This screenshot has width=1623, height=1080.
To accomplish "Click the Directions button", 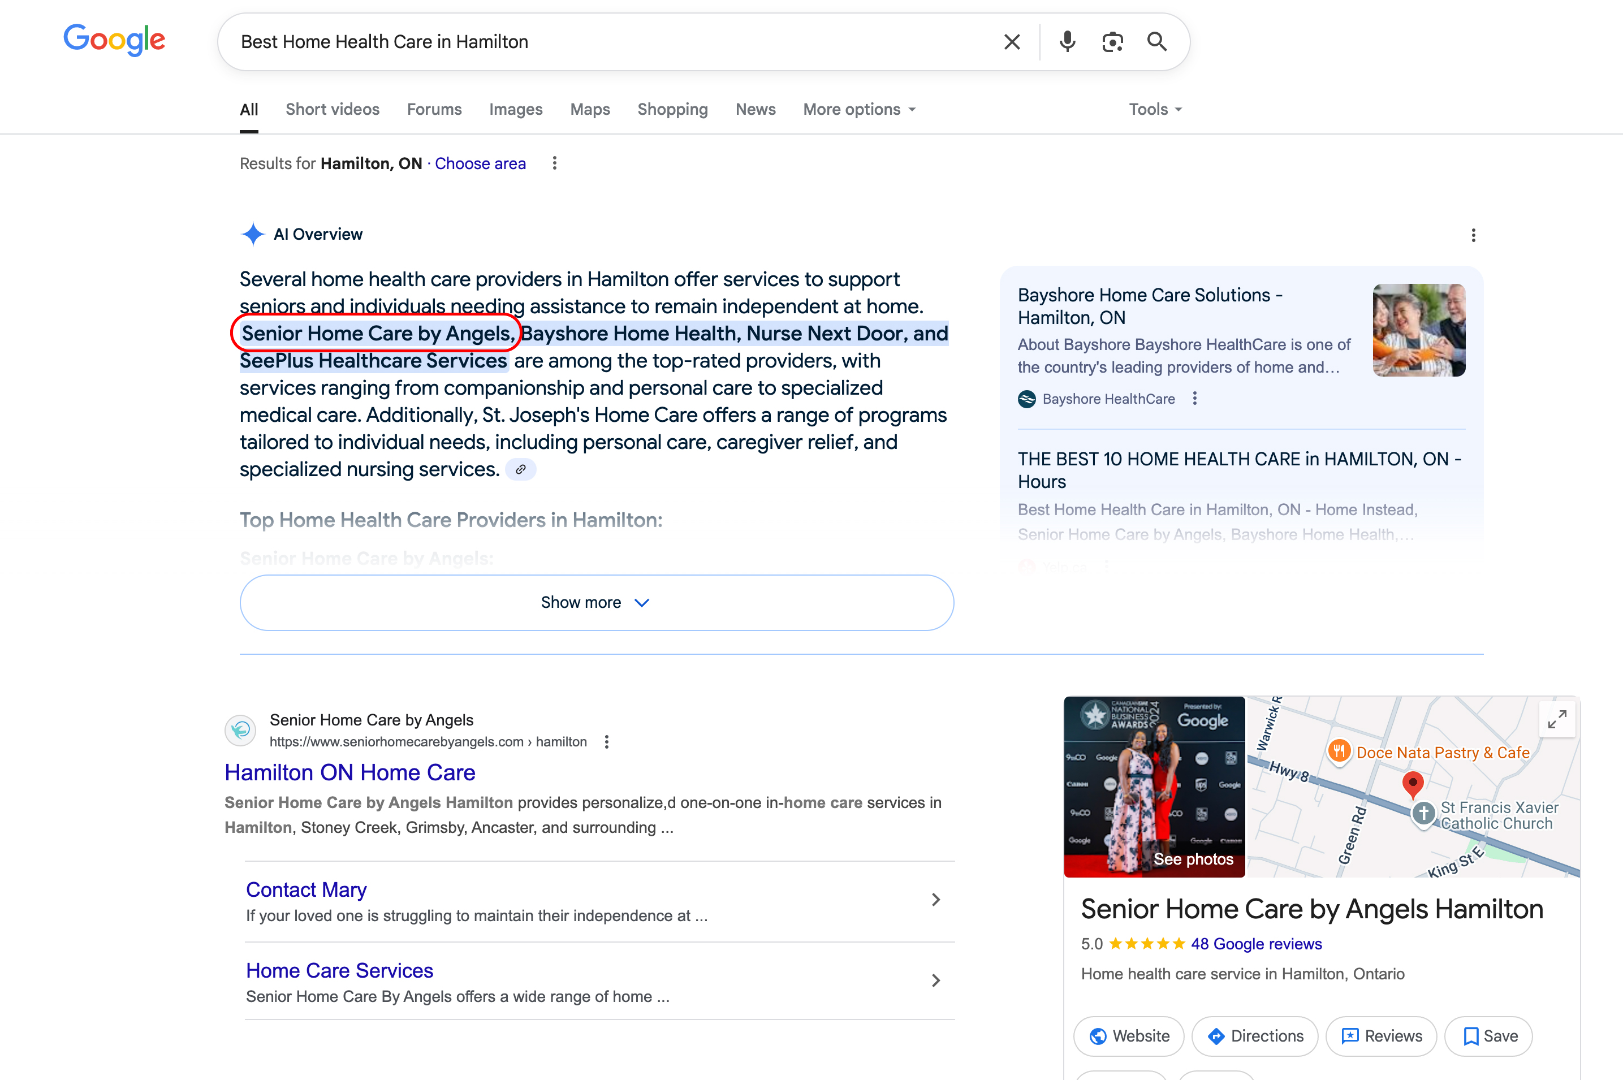I will coord(1254,1036).
